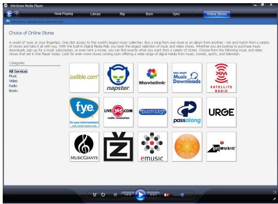Screen dimensions: 278x204
Task: Open the passalong store tile
Action: [x=187, y=112]
